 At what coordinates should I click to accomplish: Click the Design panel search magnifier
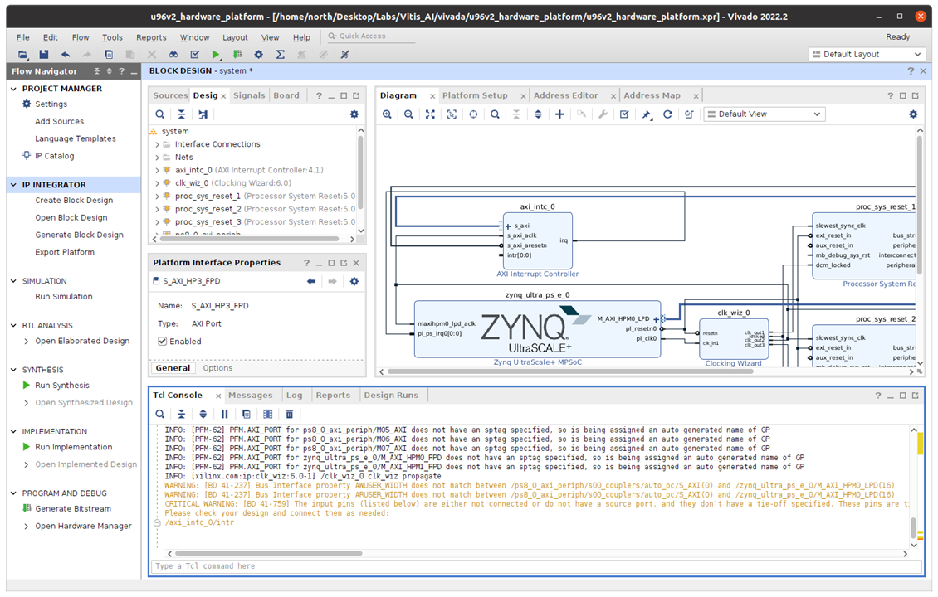159,114
